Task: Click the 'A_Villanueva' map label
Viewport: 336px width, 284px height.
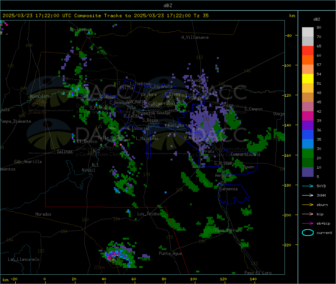Action: click(x=195, y=37)
